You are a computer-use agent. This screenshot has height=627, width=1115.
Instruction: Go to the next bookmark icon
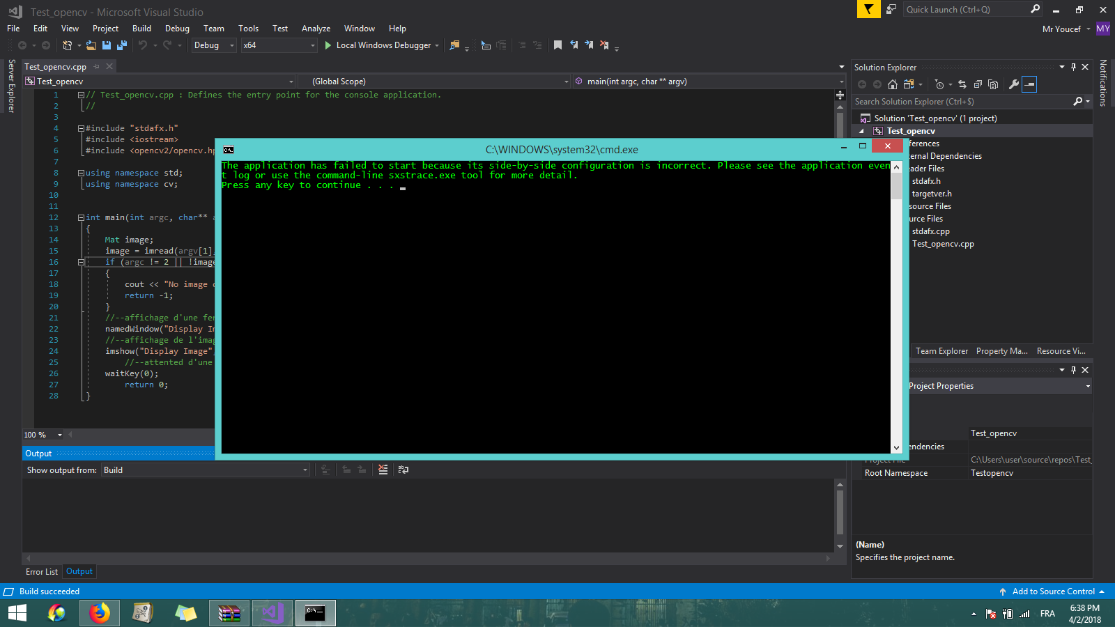click(589, 45)
